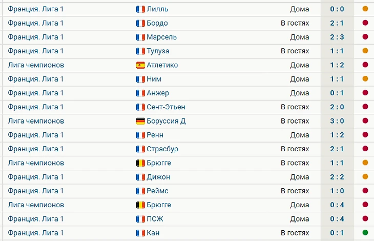Select the Франция. Лига 1 link for Ним
374x241 pixels.
[x=36, y=79]
